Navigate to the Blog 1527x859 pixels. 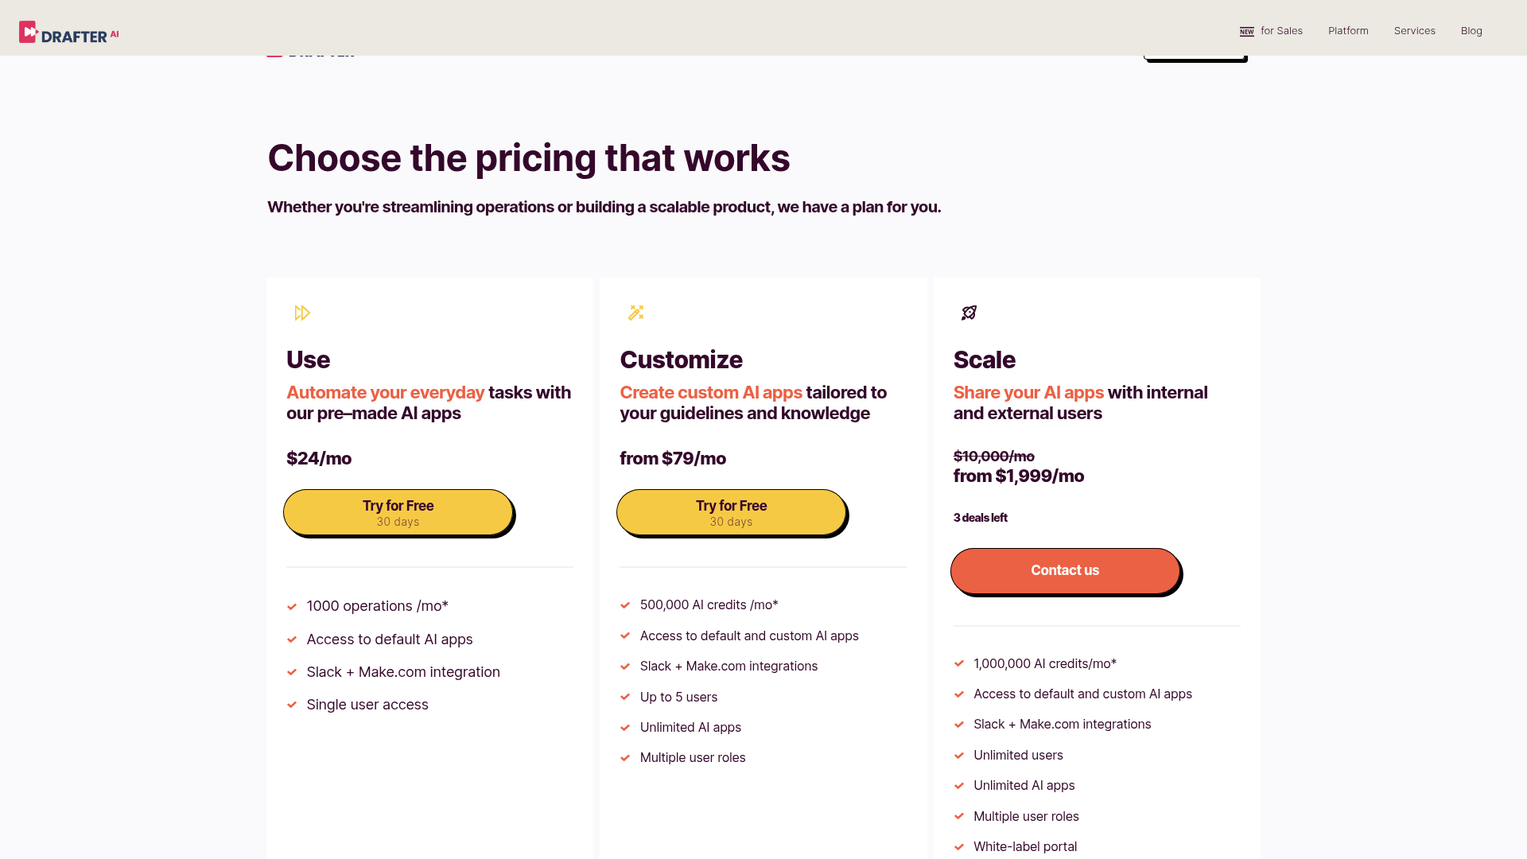1471,31
